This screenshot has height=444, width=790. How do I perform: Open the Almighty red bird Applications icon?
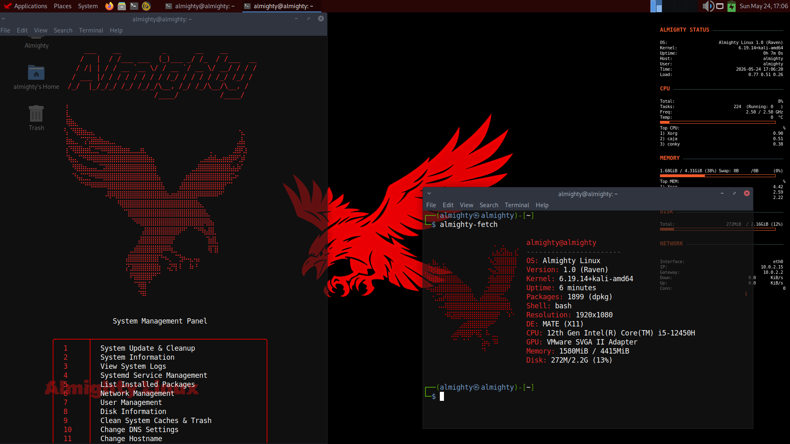coord(7,6)
